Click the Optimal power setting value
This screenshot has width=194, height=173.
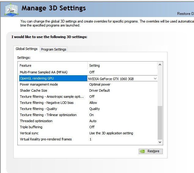pyautogui.click(x=100, y=84)
